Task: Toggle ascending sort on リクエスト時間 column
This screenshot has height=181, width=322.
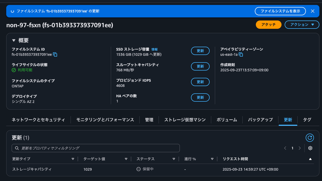Action: pyautogui.click(x=310, y=159)
